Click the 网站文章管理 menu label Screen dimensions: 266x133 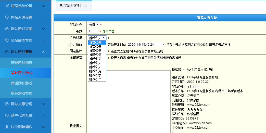tap(22, 104)
